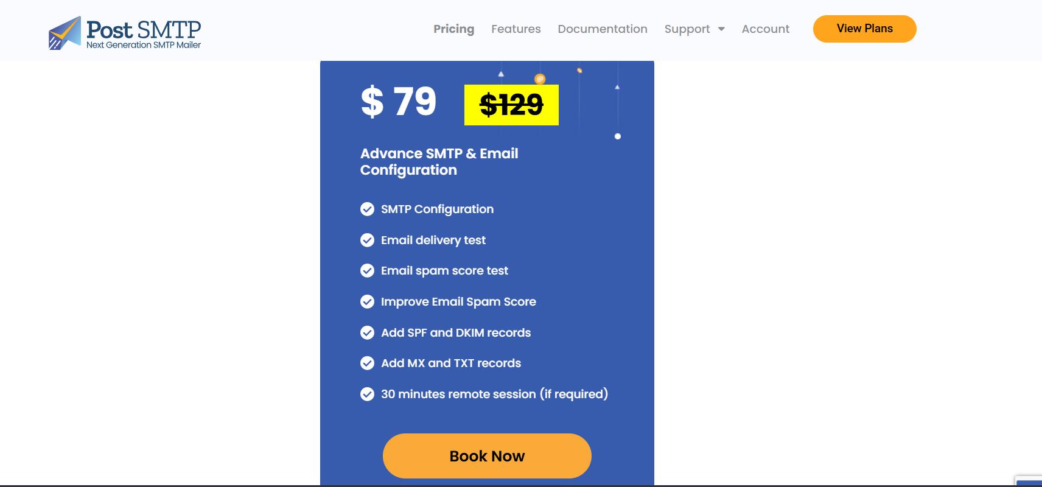The height and width of the screenshot is (487, 1042).
Task: Click checkmark icon beside Improve Email Spam Score
Action: pyautogui.click(x=367, y=302)
